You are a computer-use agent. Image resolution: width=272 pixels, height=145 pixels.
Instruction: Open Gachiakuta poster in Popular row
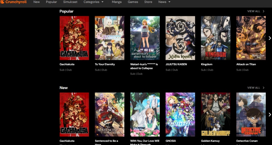tap(74, 38)
